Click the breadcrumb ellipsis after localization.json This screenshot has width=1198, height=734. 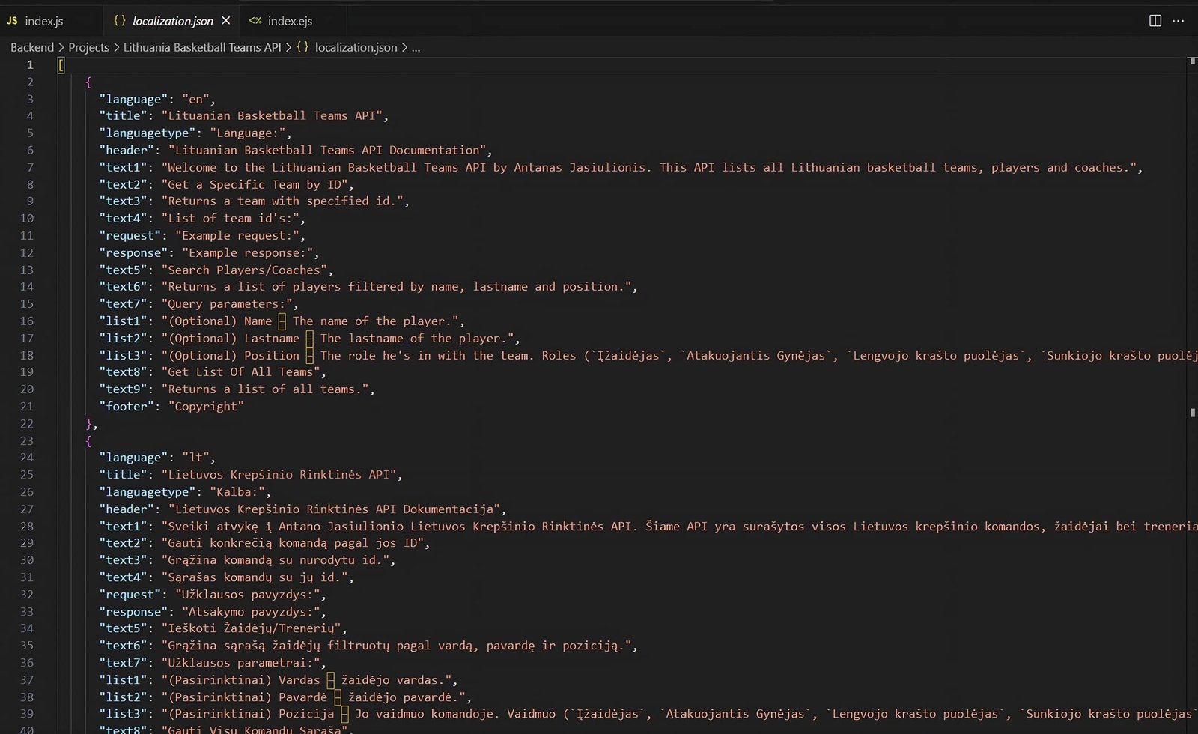pyautogui.click(x=416, y=47)
